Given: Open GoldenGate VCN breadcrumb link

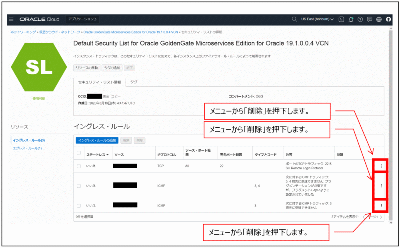Looking at the screenshot, I should 131,32.
